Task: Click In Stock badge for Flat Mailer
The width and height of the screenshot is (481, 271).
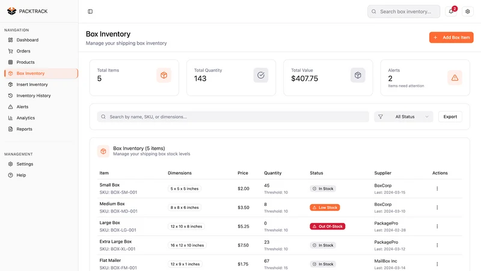Action: click(x=323, y=264)
